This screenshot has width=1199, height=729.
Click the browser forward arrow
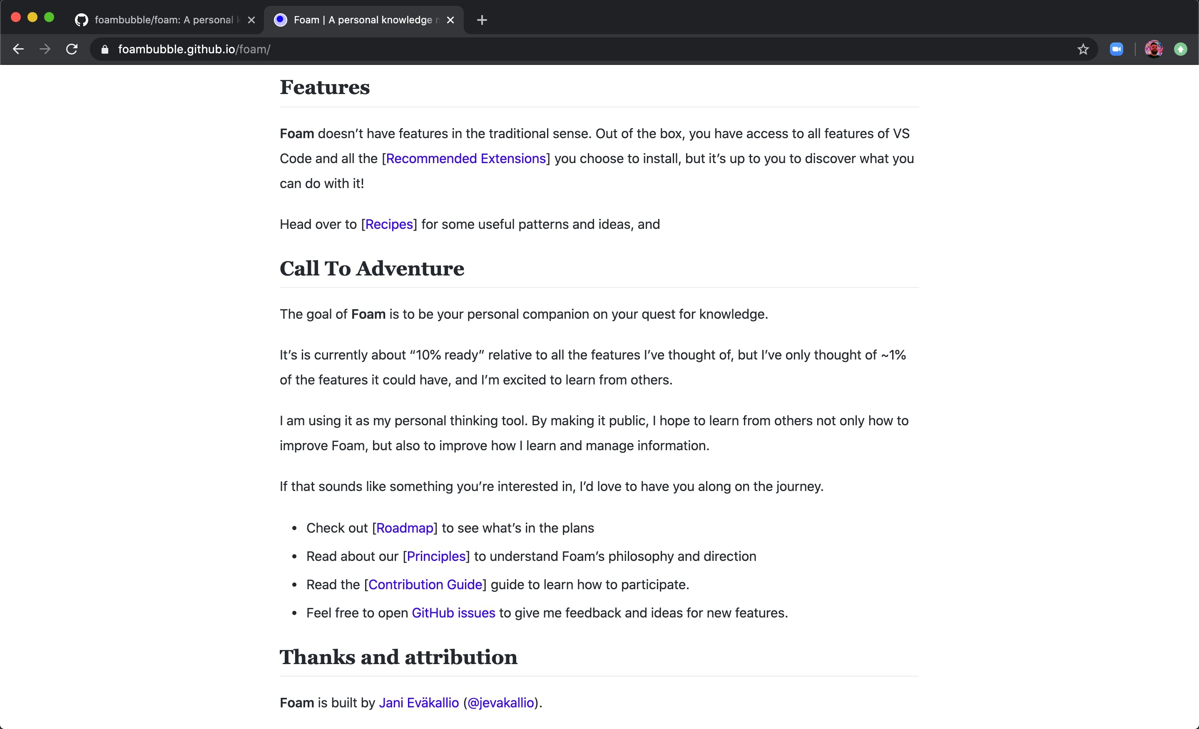coord(45,49)
